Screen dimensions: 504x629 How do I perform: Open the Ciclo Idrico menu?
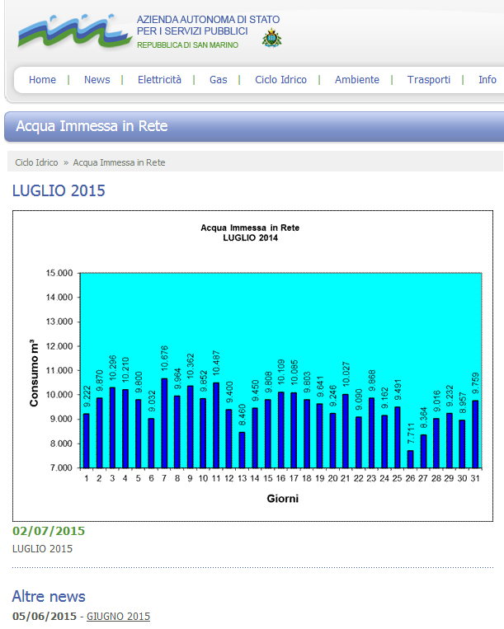[280, 80]
